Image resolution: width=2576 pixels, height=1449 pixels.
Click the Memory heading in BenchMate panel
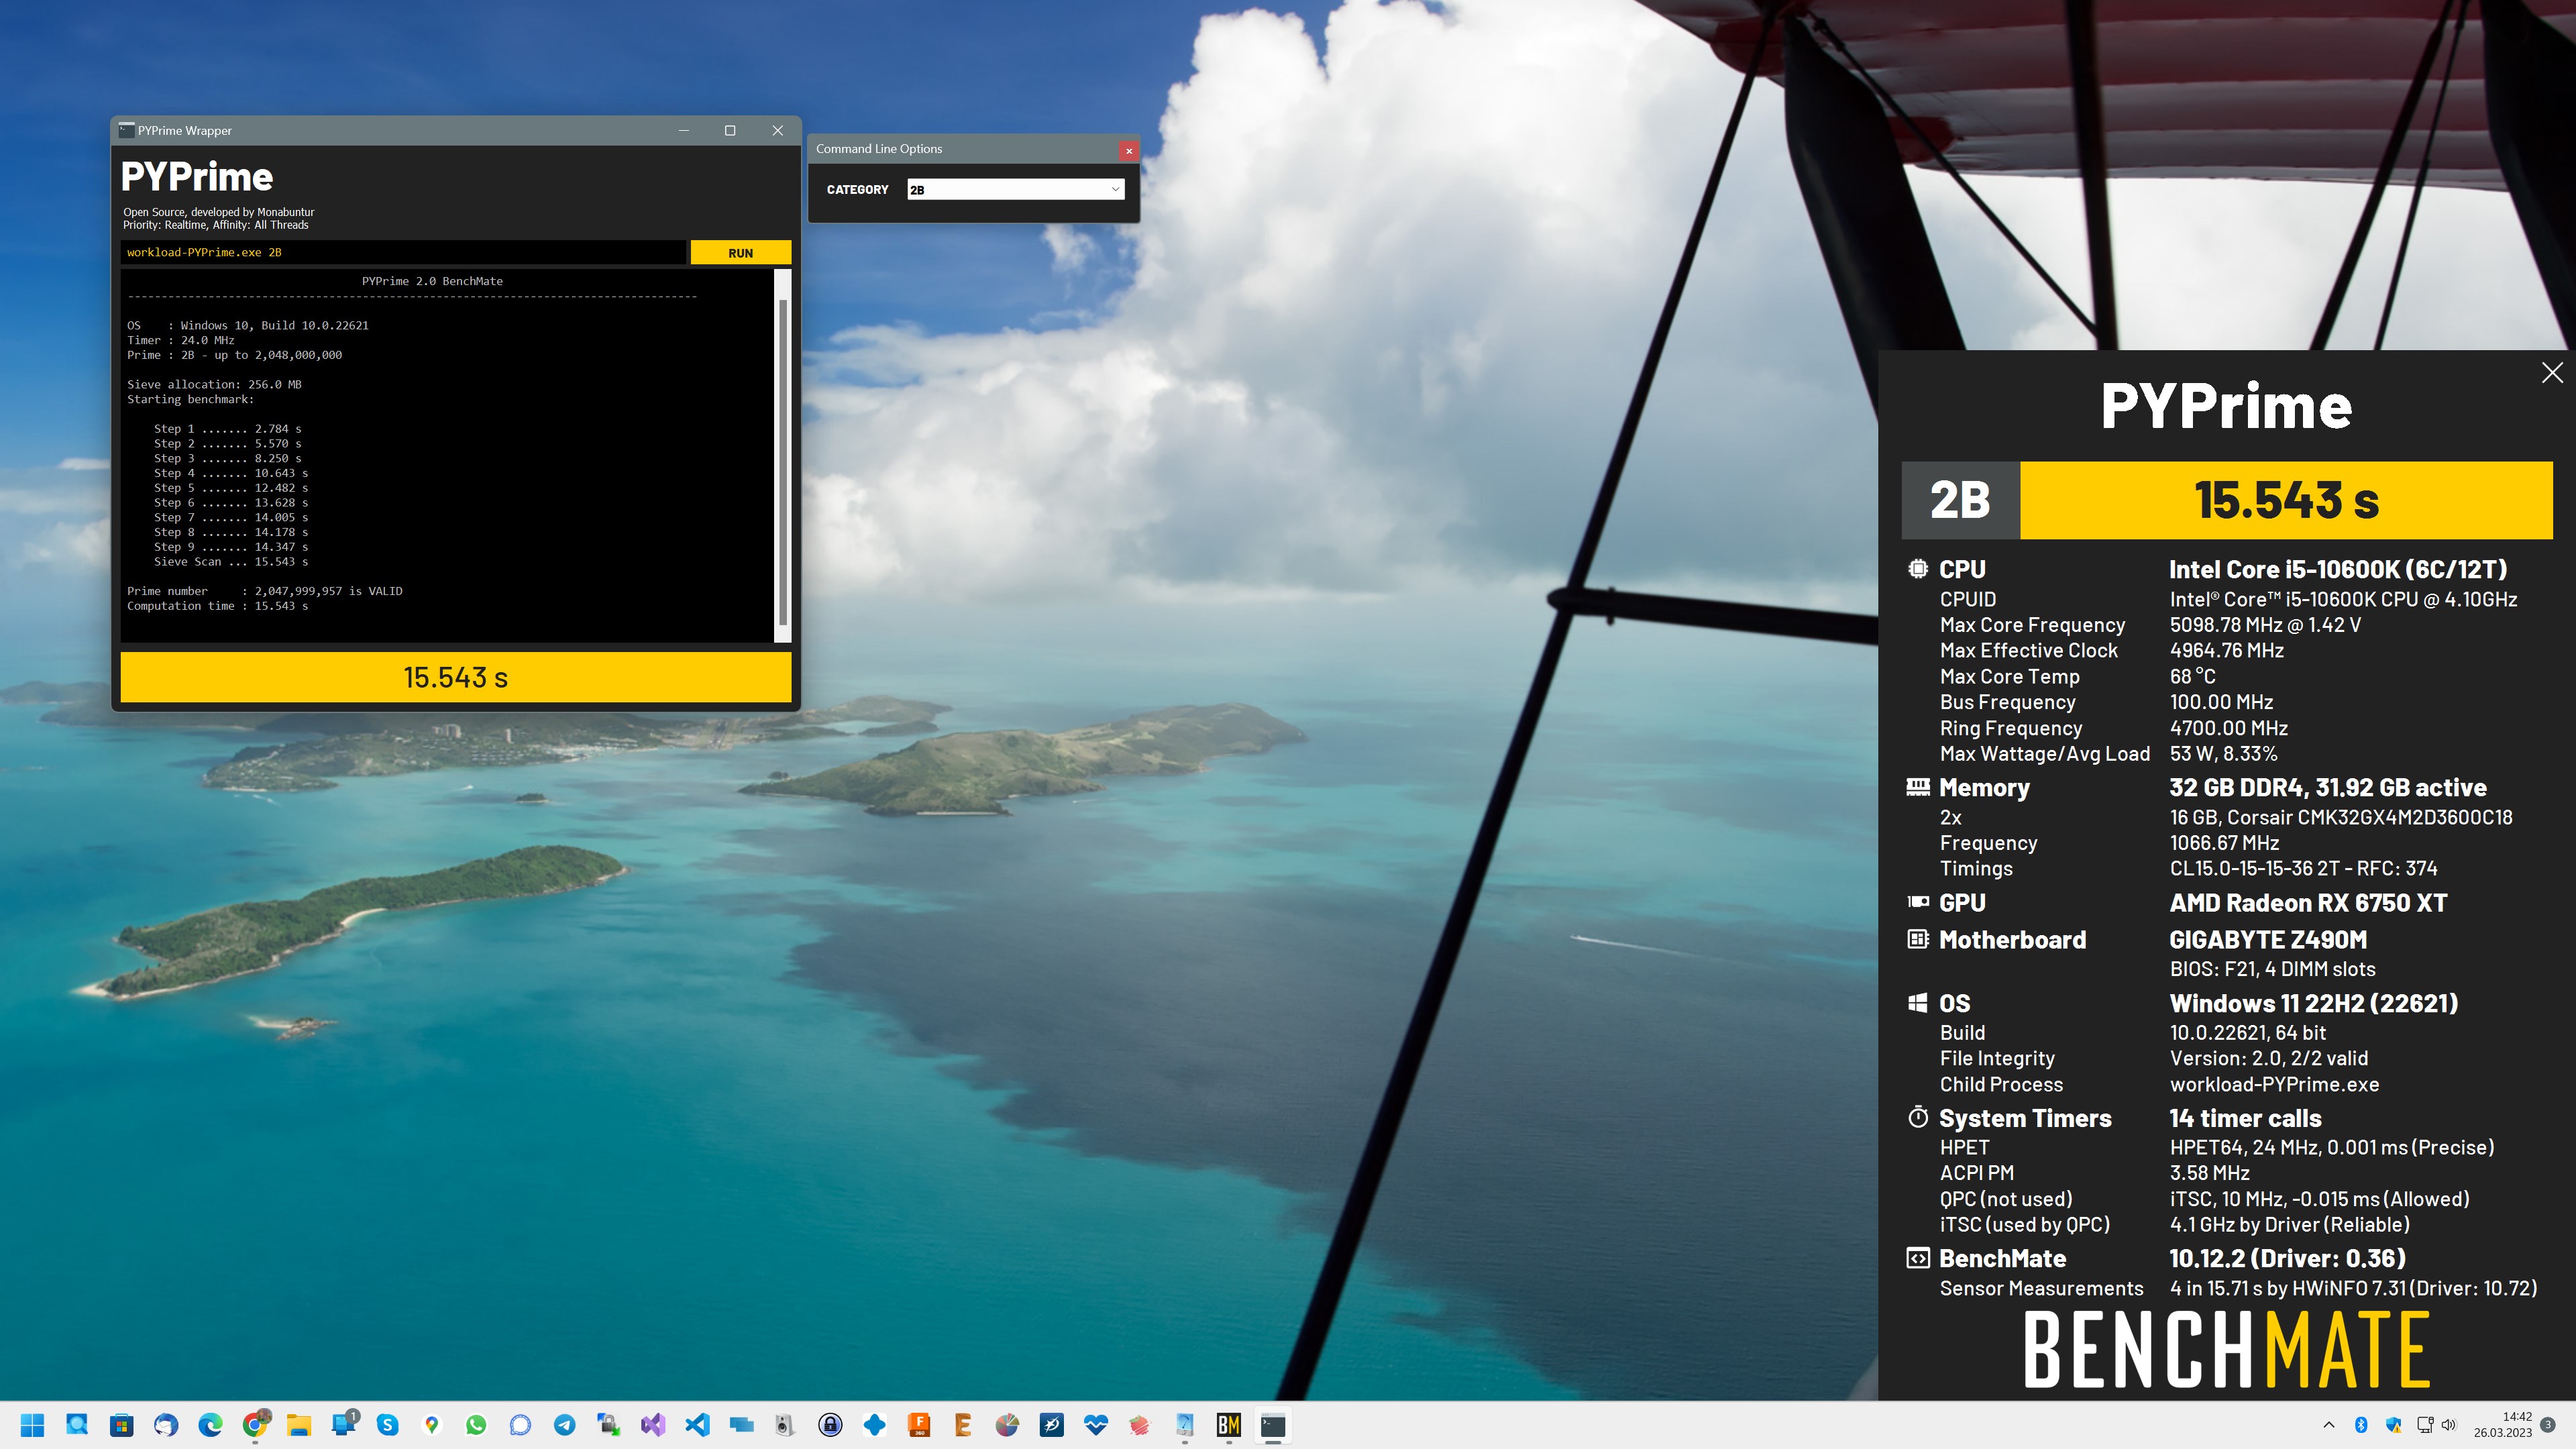(x=1984, y=788)
